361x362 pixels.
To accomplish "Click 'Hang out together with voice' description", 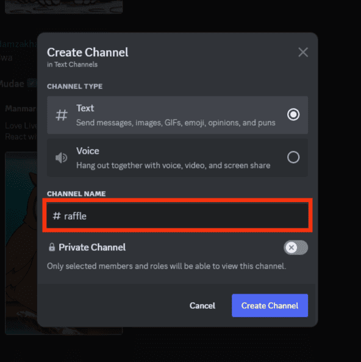I will [x=173, y=165].
